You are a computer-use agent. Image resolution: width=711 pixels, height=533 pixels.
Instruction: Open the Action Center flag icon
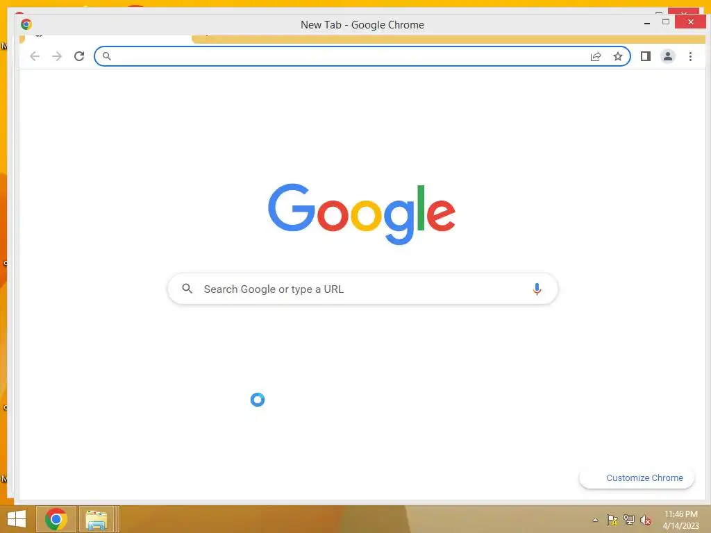pyautogui.click(x=612, y=520)
